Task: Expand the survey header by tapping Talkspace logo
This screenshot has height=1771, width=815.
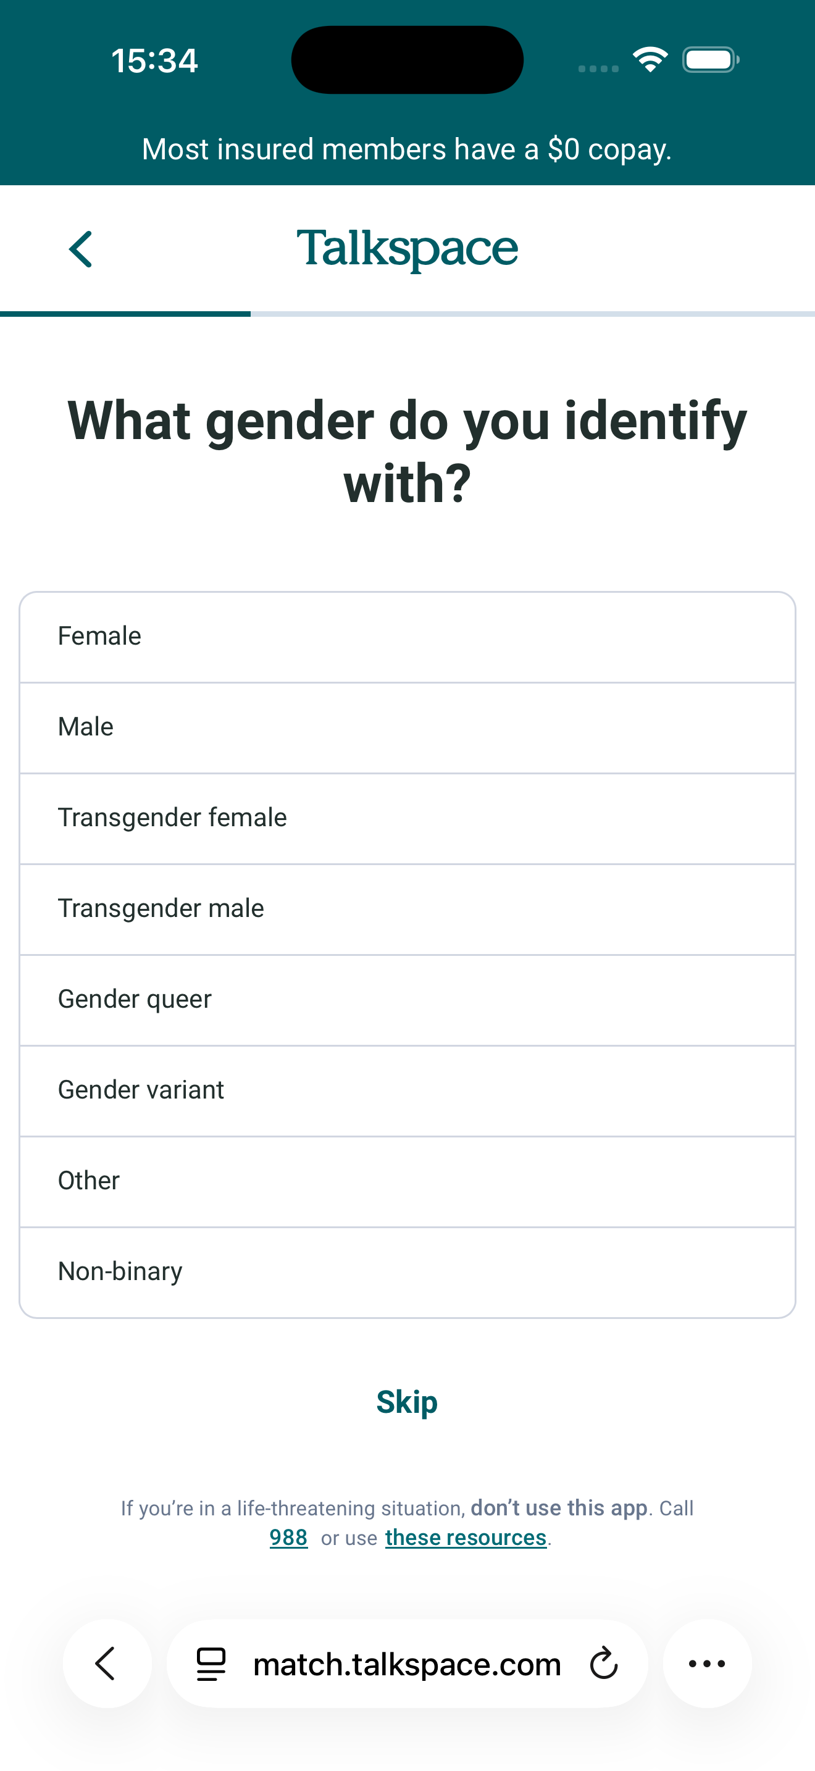Action: [x=407, y=249]
